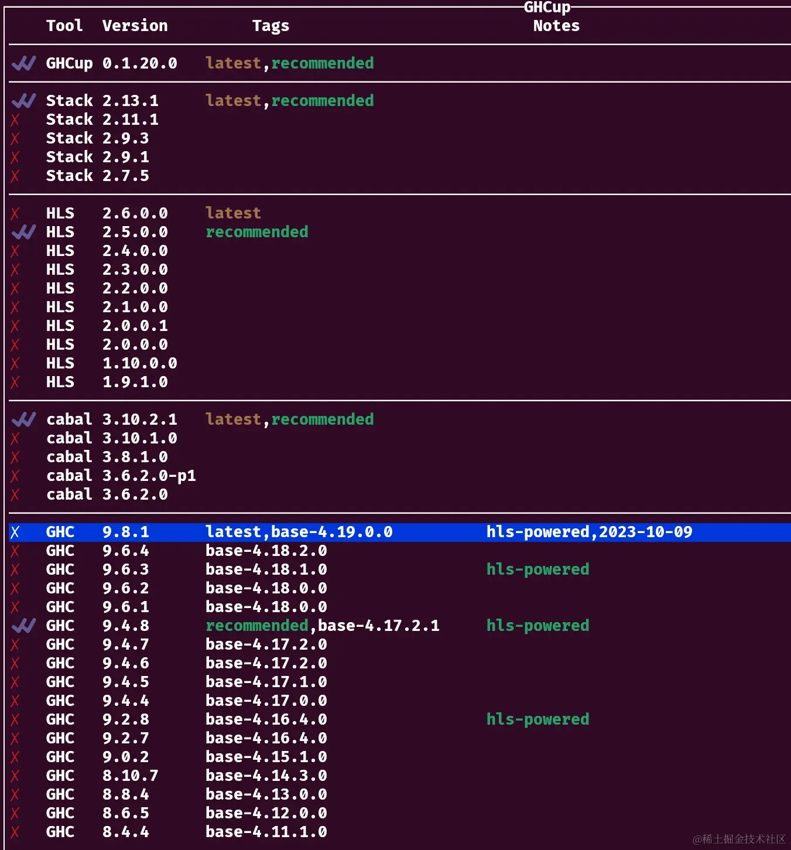Select GHC version 9.4.7

(126, 644)
